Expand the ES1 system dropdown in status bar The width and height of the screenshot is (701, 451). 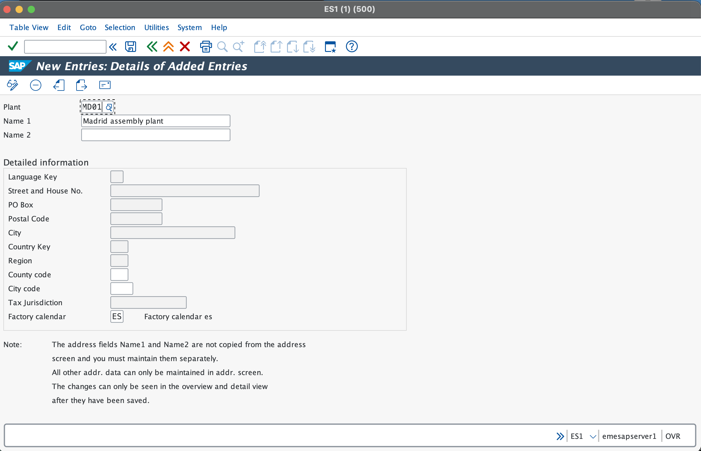click(593, 436)
